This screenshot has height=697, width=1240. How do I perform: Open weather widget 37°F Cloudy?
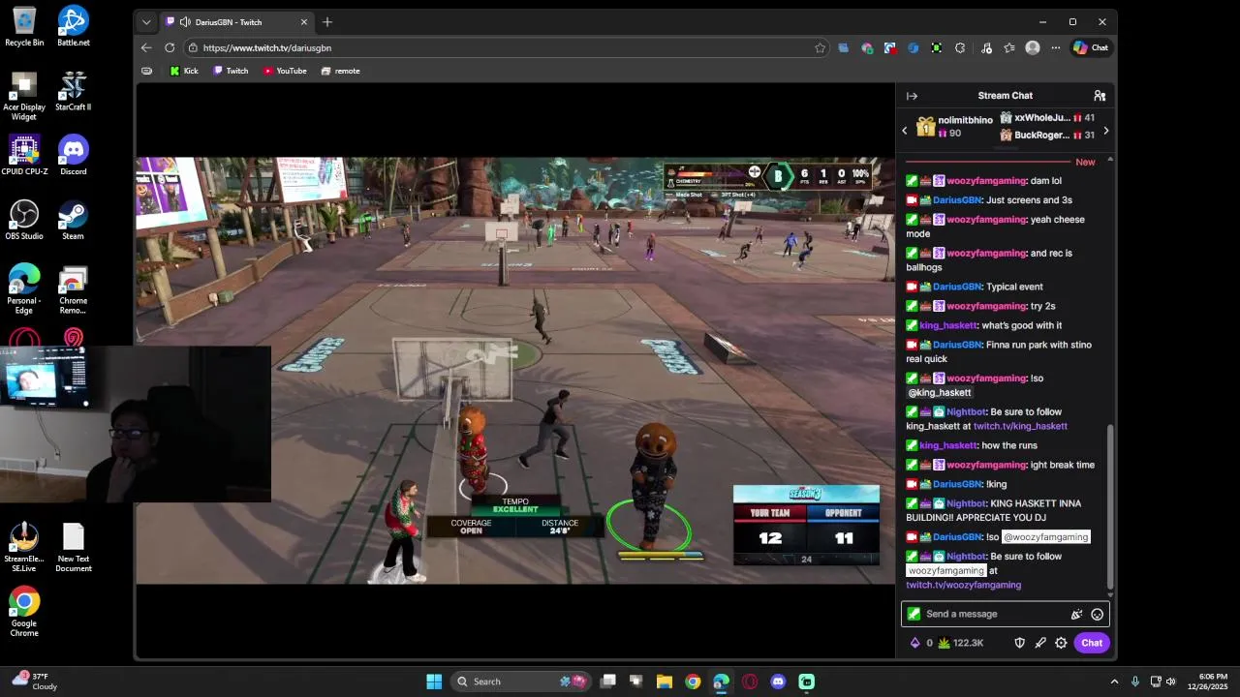point(35,682)
